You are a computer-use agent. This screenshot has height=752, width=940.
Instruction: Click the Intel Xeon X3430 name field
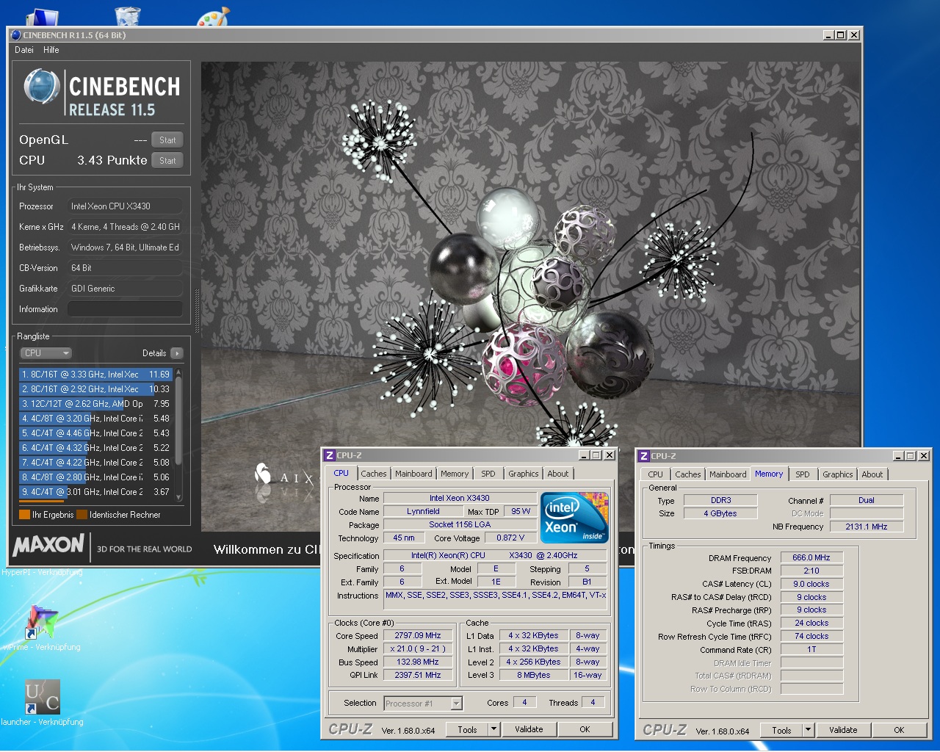(460, 498)
